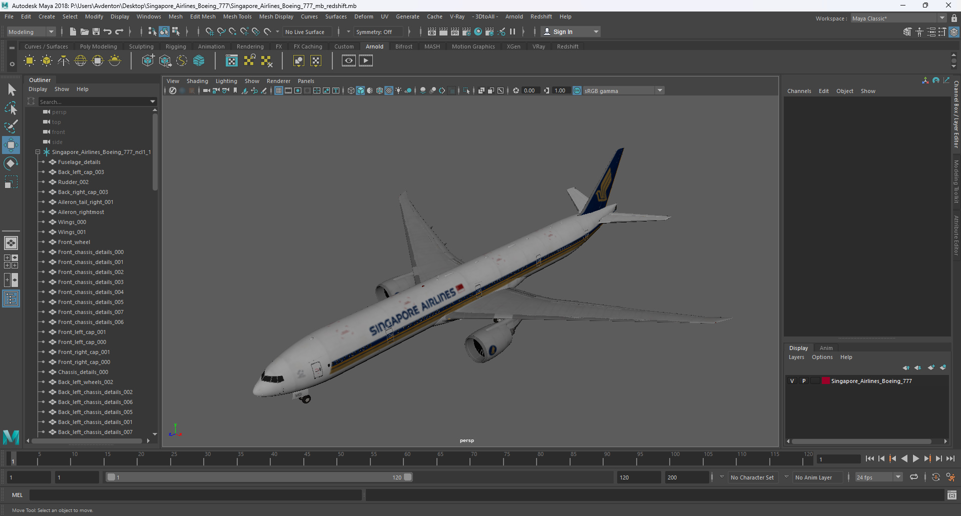Click the range slider left handle
Viewport: 961px width, 516px height.
111,477
